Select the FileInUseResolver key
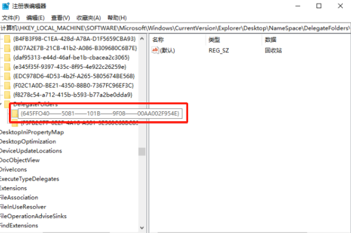 (x=23, y=207)
